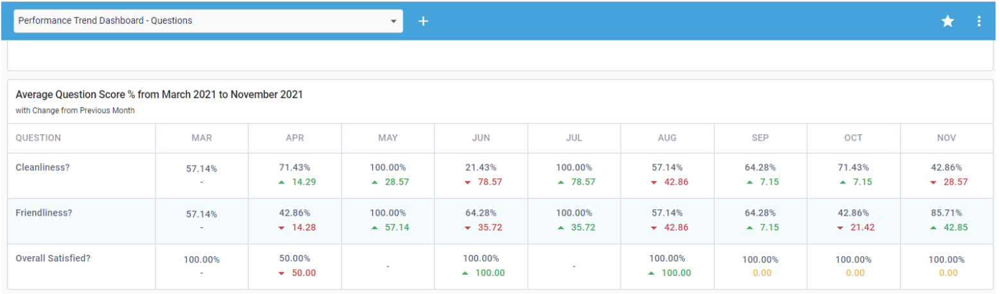The height and width of the screenshot is (294, 1000).
Task: Click red down arrow in Friendliness OCT
Action: (841, 228)
